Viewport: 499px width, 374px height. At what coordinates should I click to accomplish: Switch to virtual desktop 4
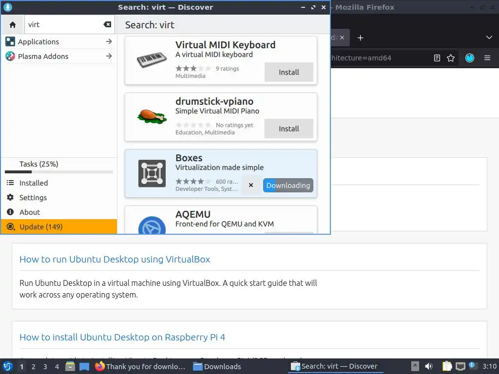click(57, 367)
